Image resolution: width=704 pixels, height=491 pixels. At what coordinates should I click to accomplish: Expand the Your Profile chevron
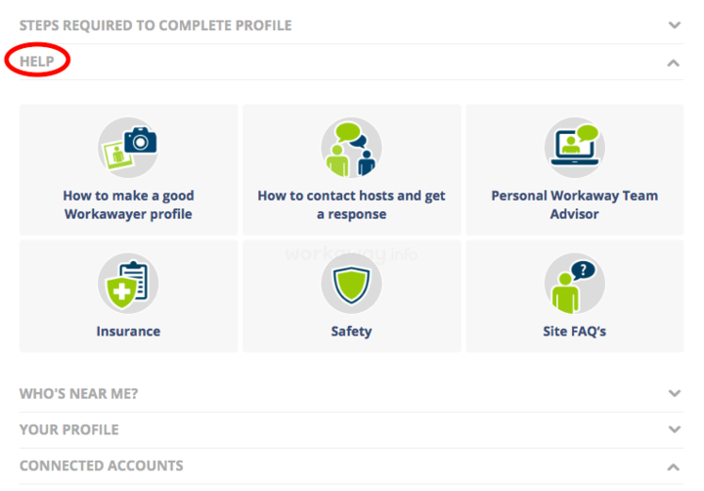[675, 429]
